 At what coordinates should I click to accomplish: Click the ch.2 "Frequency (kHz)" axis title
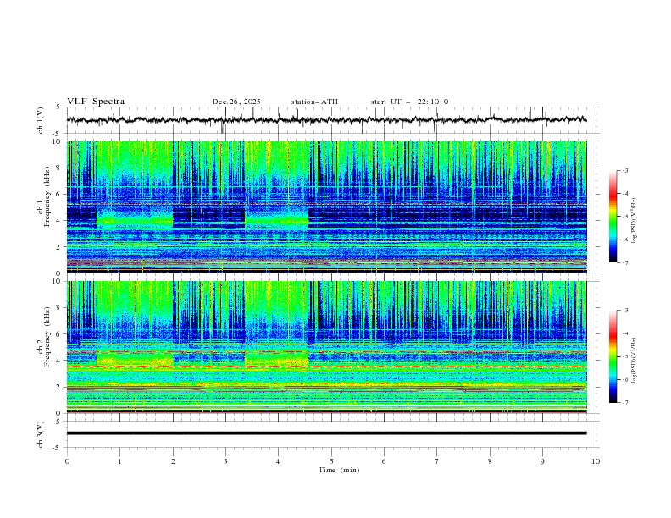click(47, 336)
